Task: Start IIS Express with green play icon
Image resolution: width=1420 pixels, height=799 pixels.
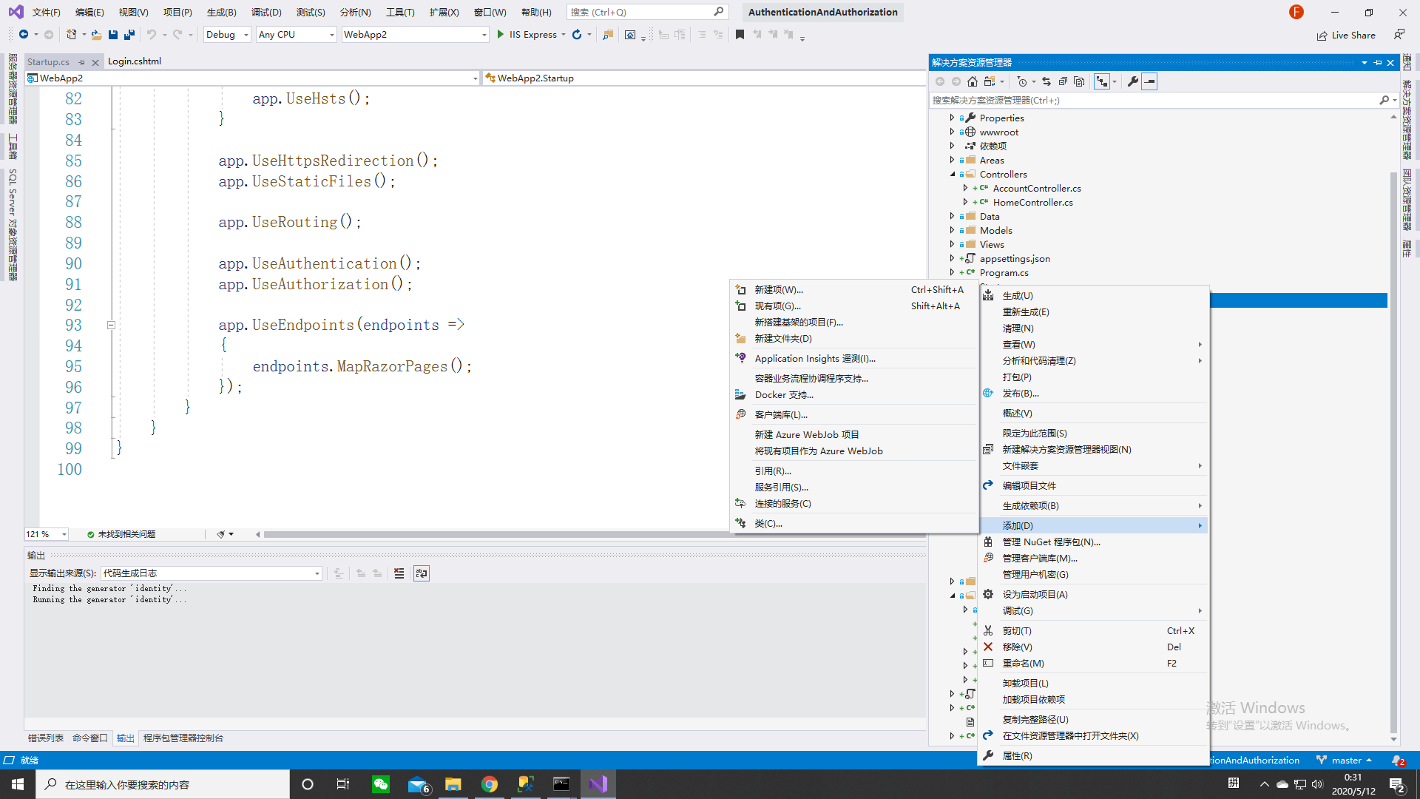Action: [501, 35]
